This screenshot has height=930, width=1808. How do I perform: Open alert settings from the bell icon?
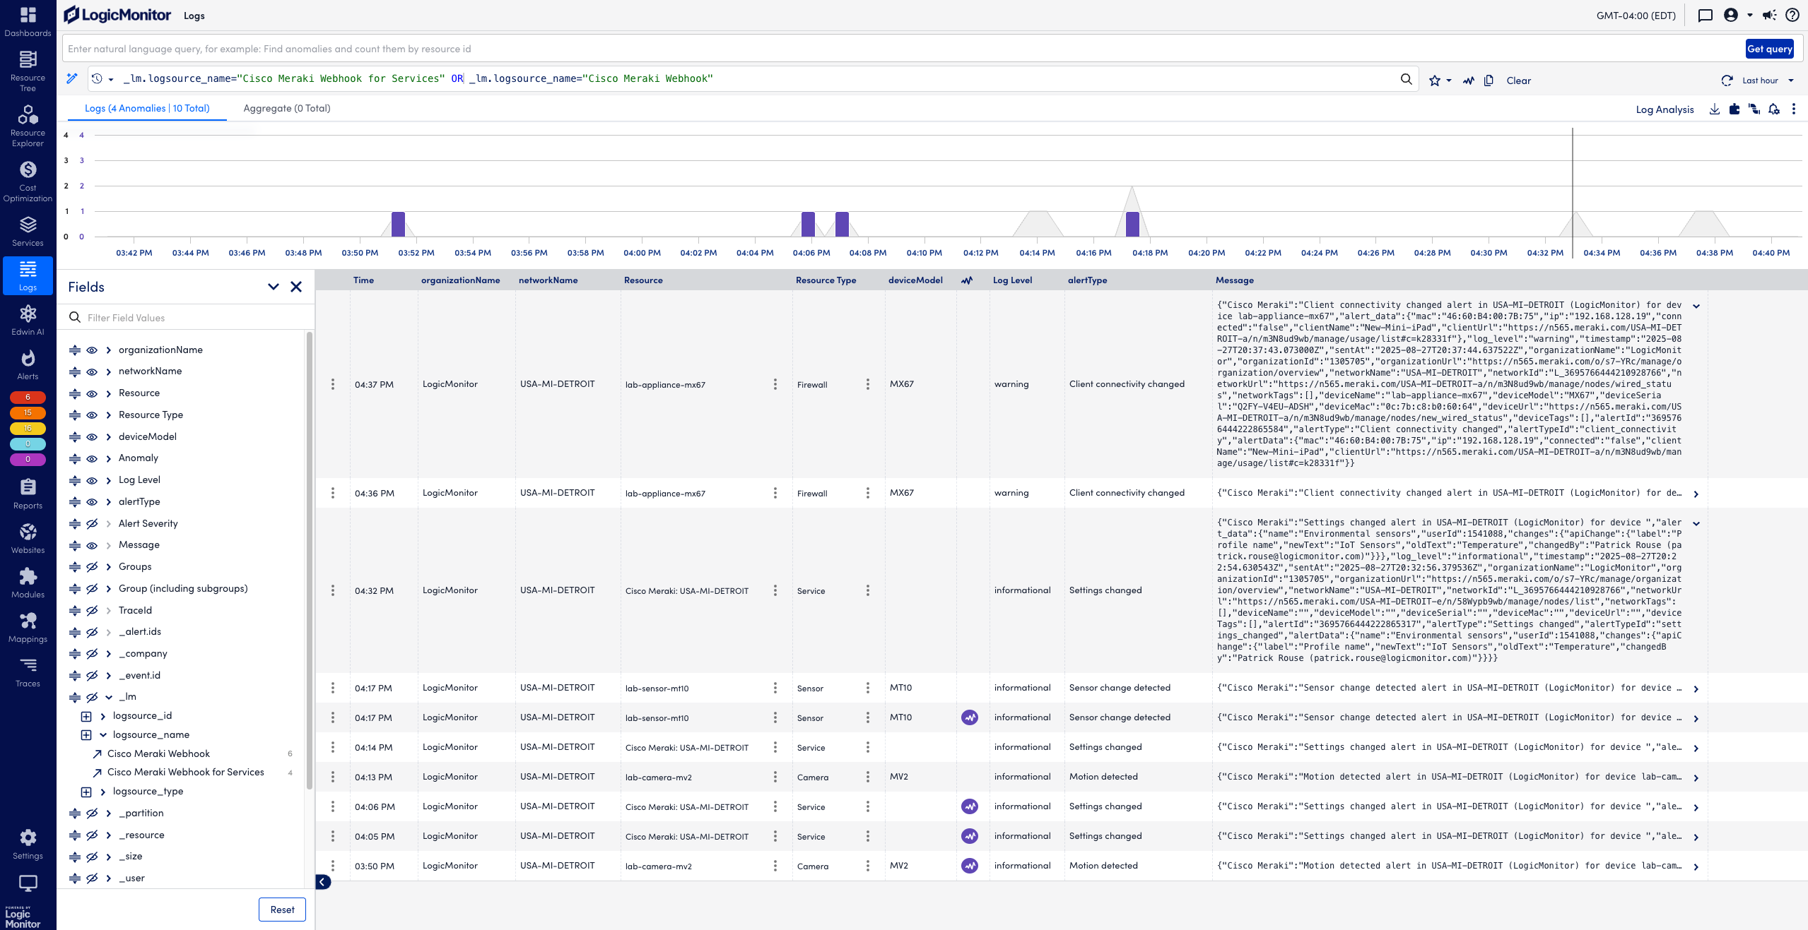click(x=1773, y=109)
